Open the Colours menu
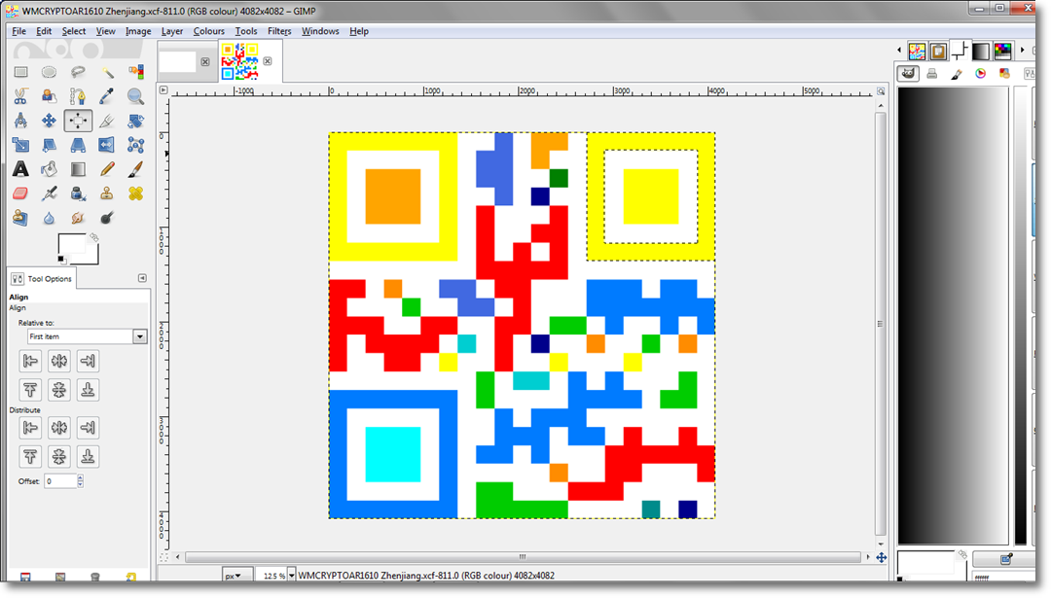 click(209, 31)
